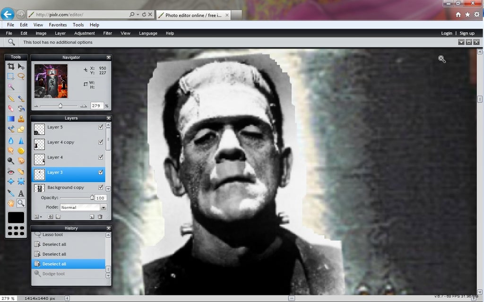Open the foreground color swatch

(x=16, y=217)
